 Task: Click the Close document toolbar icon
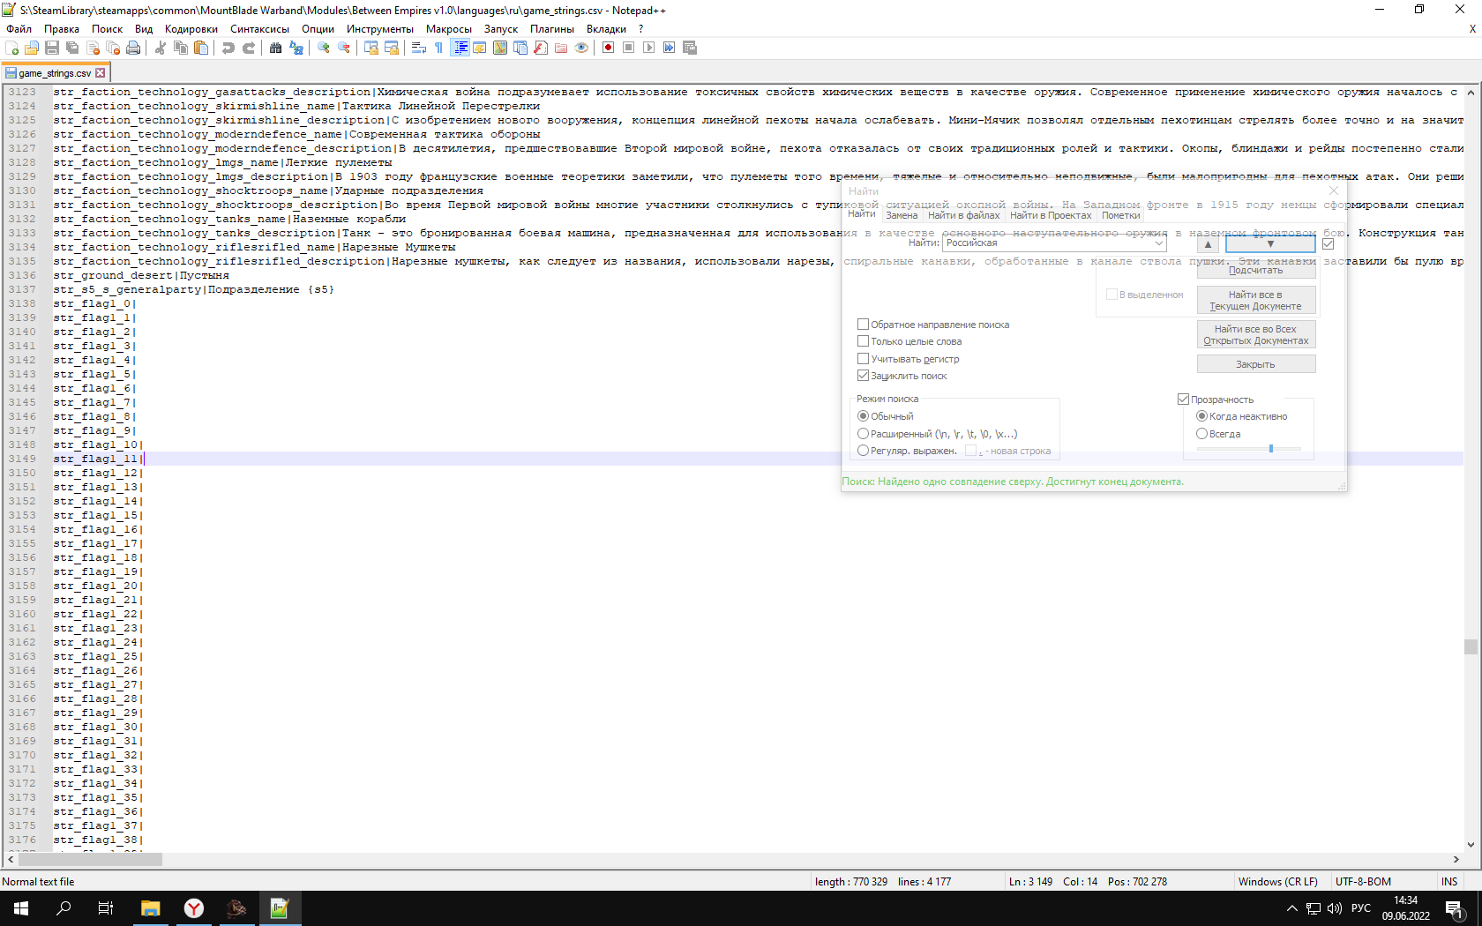pos(93,48)
